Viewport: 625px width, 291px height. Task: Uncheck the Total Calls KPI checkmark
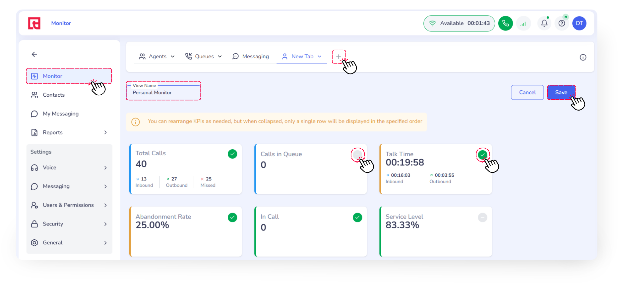232,154
